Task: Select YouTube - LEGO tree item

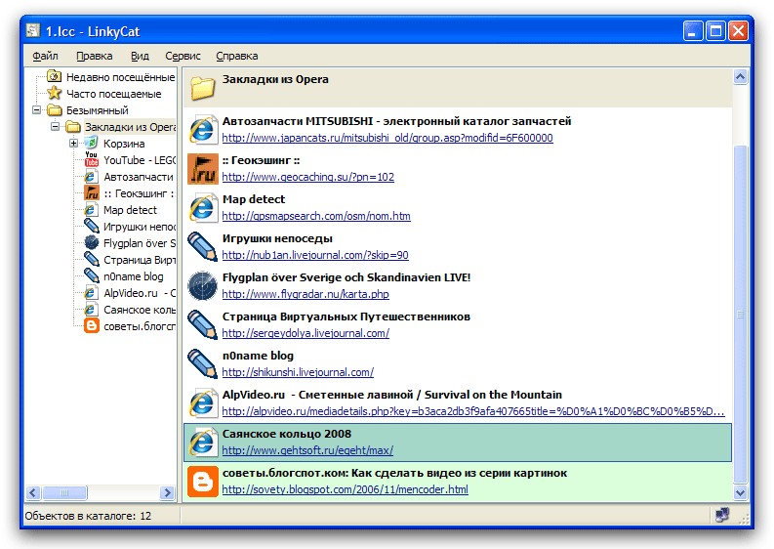Action: (x=140, y=160)
